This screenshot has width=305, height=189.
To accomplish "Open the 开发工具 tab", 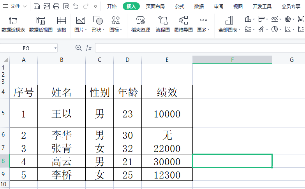I will (x=262, y=6).
